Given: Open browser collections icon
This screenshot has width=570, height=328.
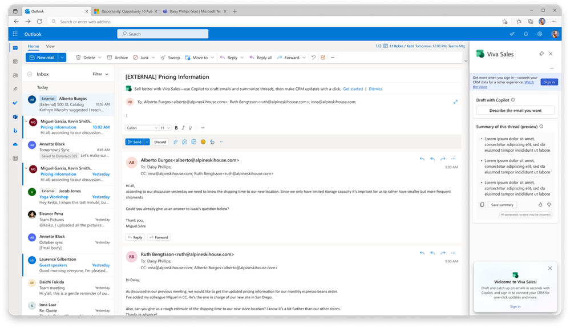Looking at the screenshot, I should coord(531,22).
